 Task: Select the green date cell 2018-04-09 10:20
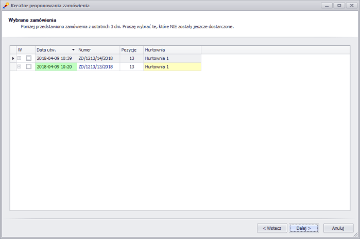(55, 66)
